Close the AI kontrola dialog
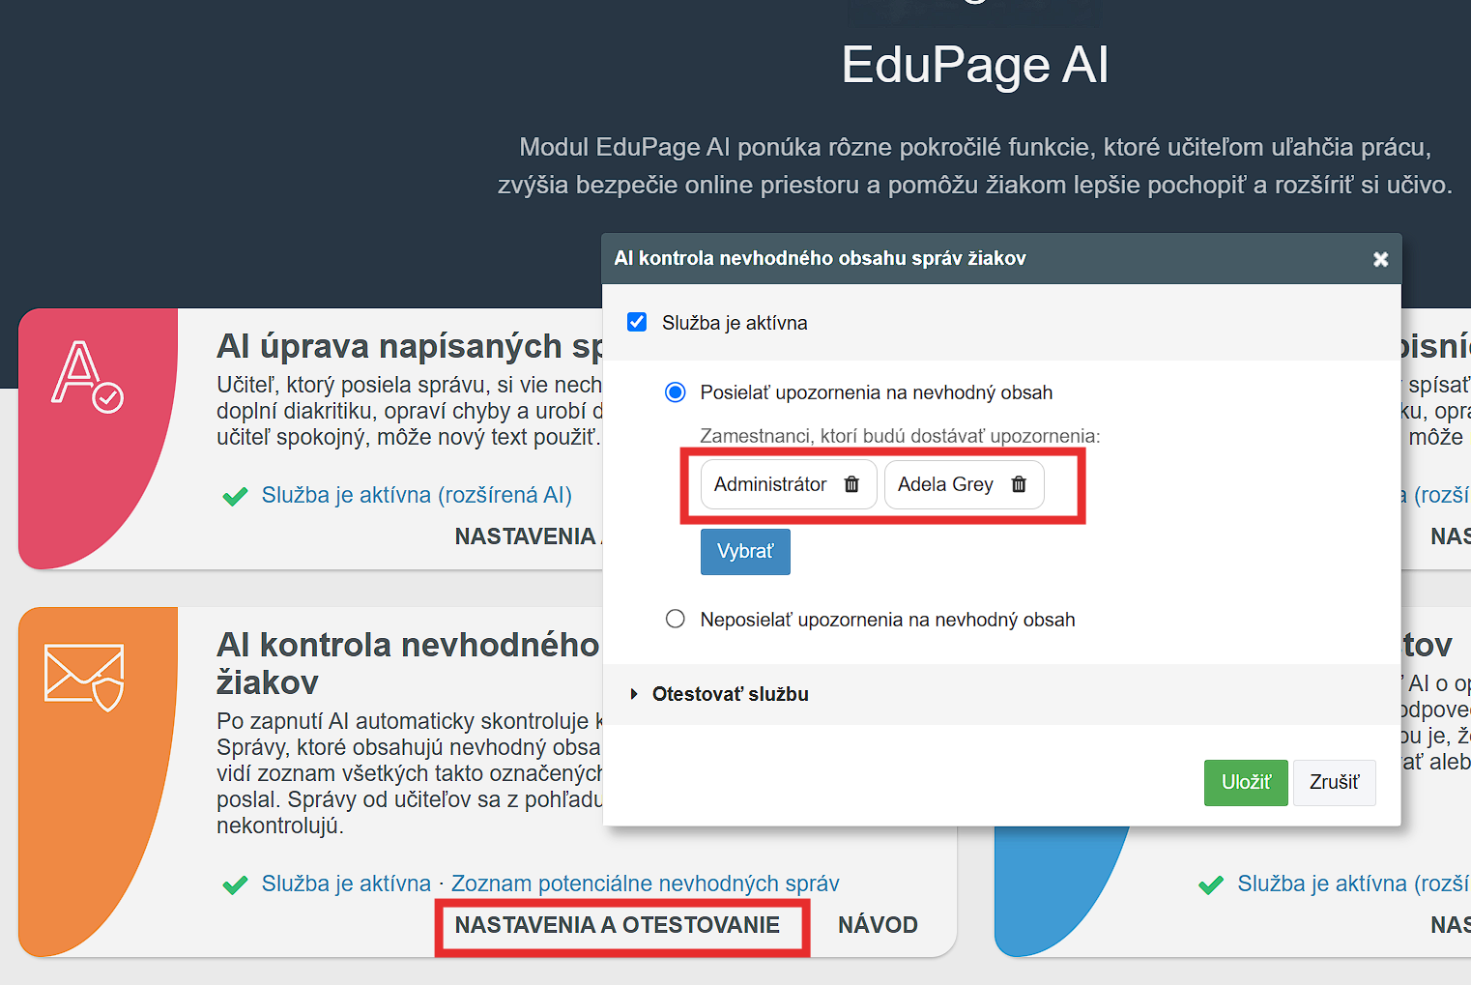The width and height of the screenshot is (1471, 985). (1380, 259)
